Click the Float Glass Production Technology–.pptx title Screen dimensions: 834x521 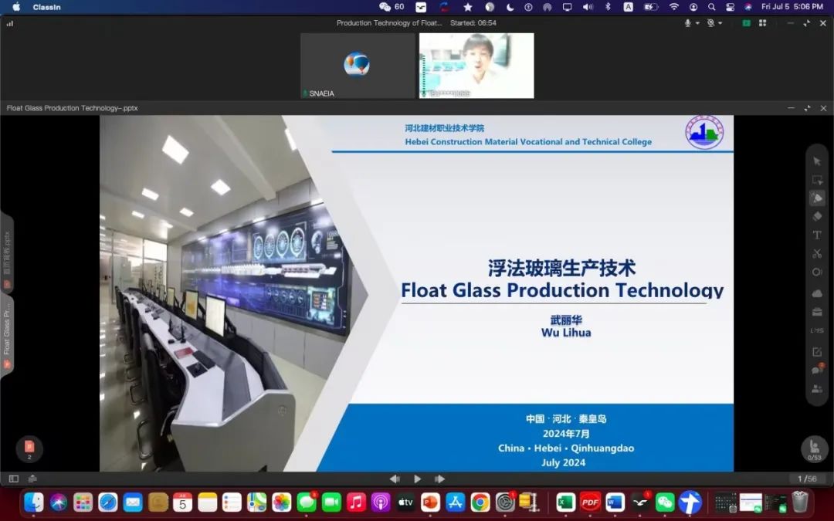(73, 108)
